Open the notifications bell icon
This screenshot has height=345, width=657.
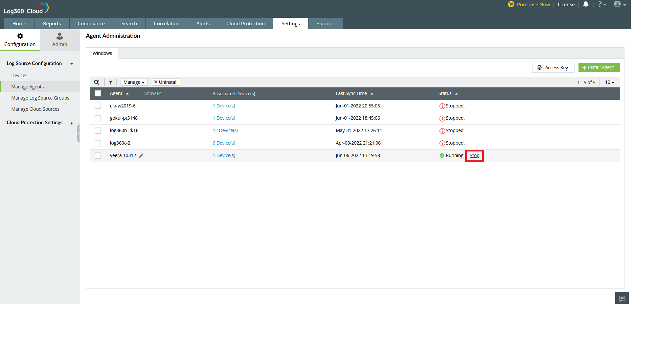click(586, 4)
